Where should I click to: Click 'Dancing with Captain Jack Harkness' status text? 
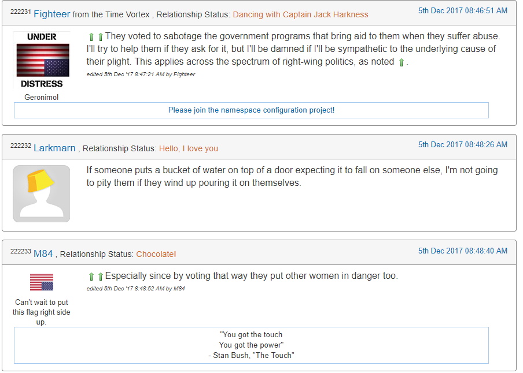(x=300, y=14)
